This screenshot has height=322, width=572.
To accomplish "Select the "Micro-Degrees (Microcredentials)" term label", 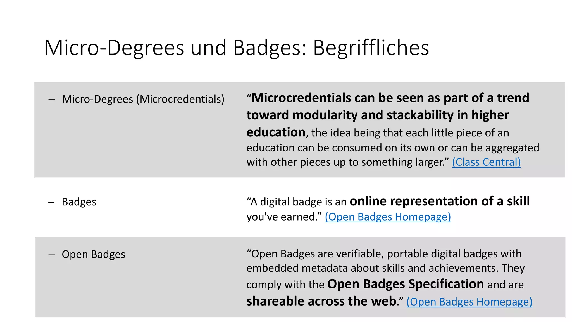I will coord(143,99).
